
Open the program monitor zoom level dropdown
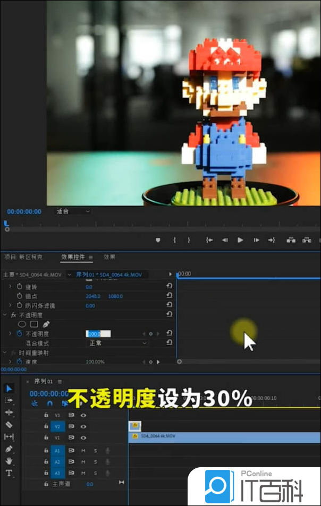click(73, 211)
